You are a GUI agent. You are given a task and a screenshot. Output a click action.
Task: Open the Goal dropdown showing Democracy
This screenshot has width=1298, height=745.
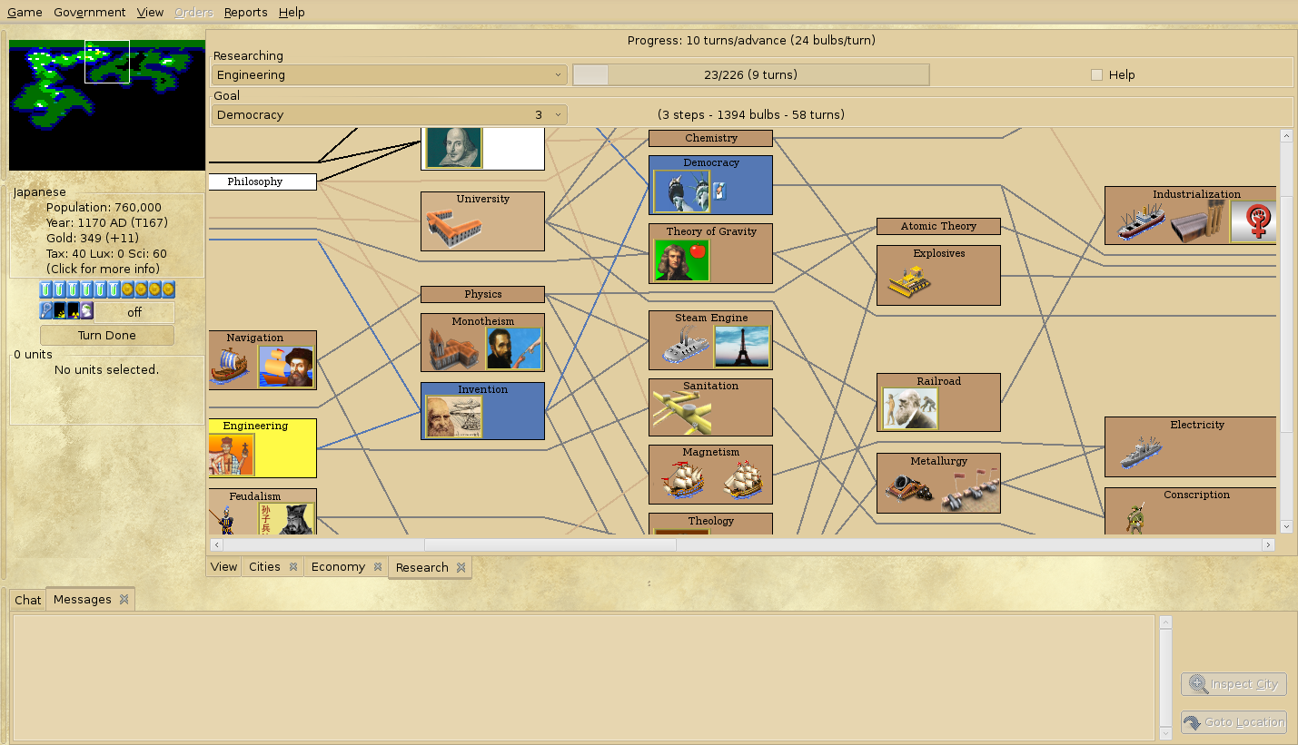click(390, 115)
